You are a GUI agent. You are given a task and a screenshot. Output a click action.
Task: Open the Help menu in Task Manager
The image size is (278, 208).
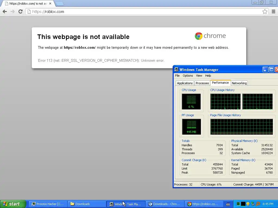click(x=208, y=76)
